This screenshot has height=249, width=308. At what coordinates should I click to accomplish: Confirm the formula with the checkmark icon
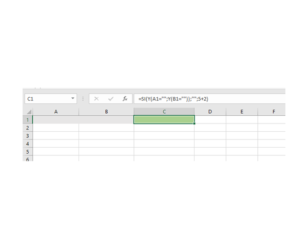[x=110, y=98]
